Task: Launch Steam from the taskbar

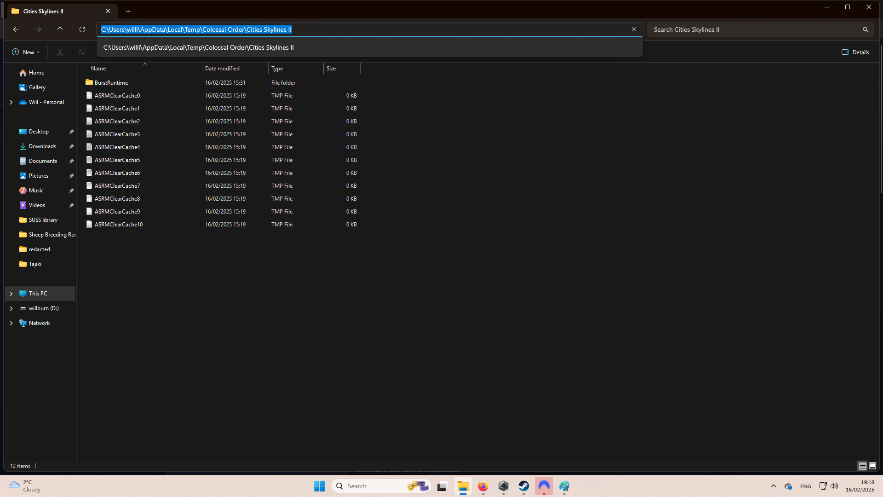Action: pyautogui.click(x=524, y=486)
